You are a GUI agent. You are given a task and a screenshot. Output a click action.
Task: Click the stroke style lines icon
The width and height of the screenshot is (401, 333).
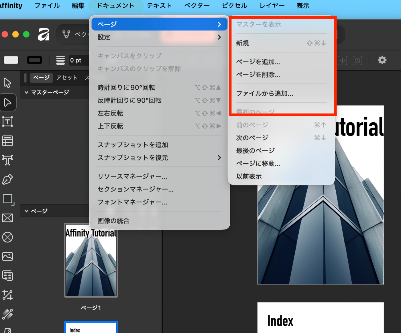click(x=60, y=60)
